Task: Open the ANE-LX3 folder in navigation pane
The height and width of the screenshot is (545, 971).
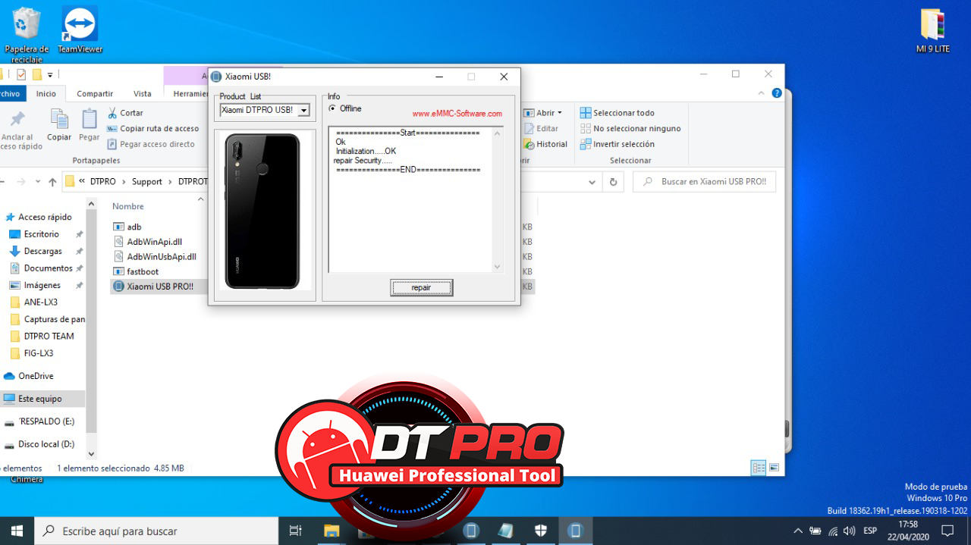Action: 40,302
